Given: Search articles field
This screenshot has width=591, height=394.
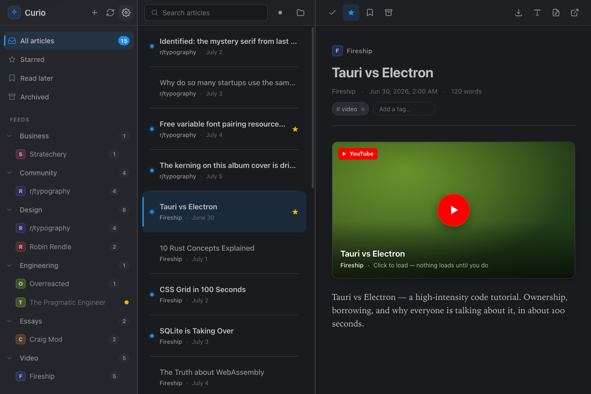Looking at the screenshot, I should pos(206,13).
